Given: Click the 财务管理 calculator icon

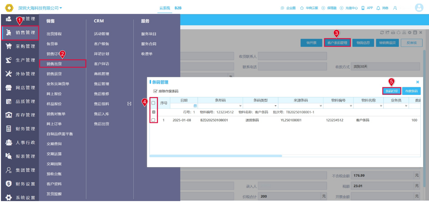Looking at the screenshot, I should (x=9, y=129).
